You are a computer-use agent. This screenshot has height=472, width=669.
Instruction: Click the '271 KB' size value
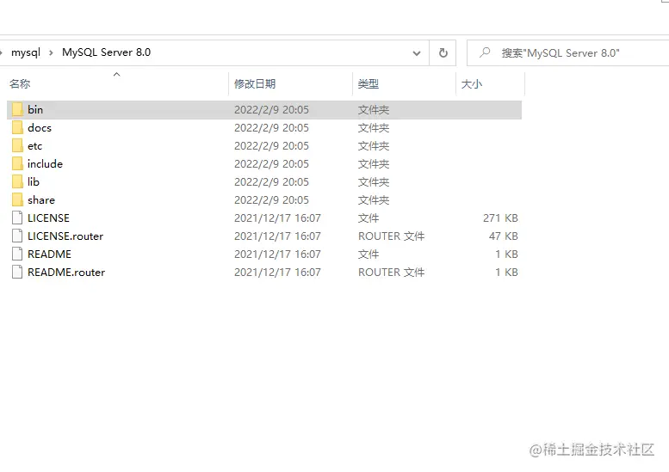(x=500, y=218)
